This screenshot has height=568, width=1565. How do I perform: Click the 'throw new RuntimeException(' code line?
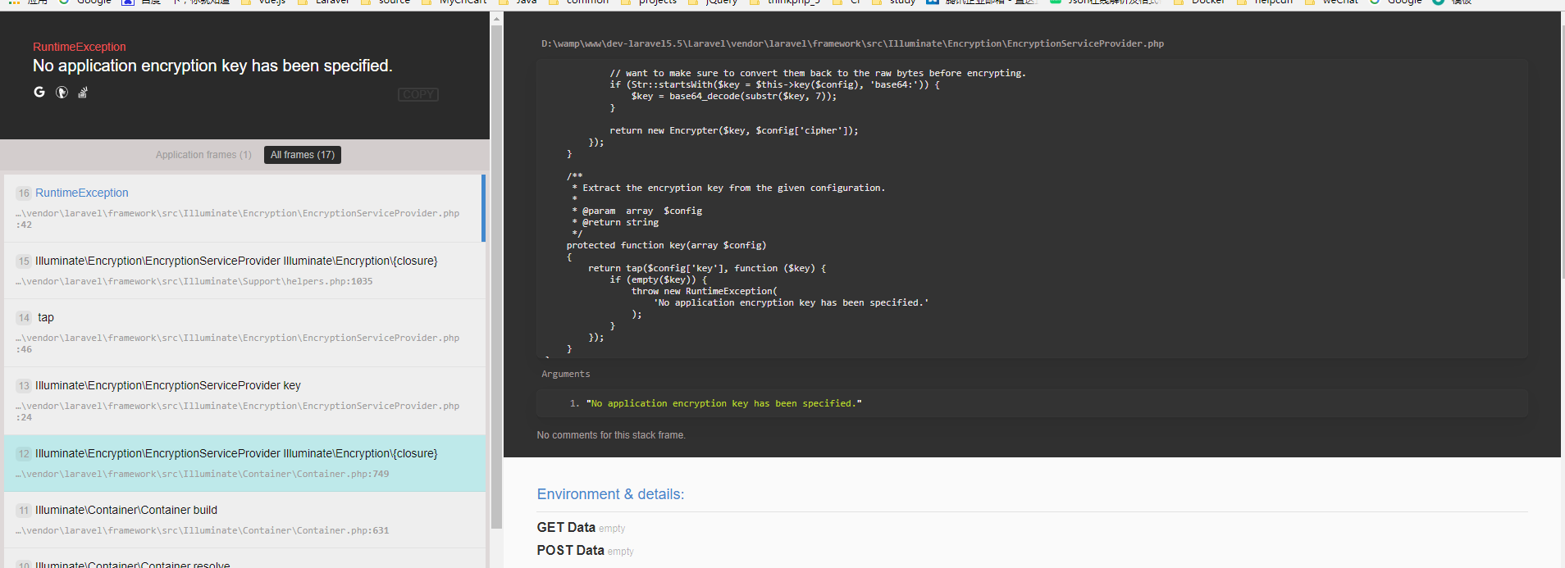point(705,291)
